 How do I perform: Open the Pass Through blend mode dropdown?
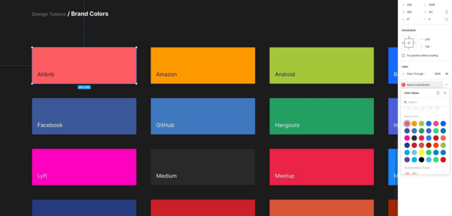(416, 74)
